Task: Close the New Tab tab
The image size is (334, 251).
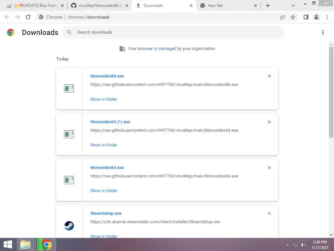Action: tap(255, 6)
